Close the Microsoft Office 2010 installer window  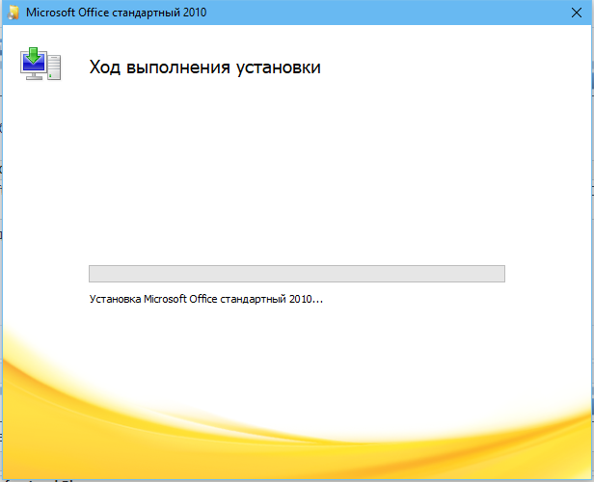pyautogui.click(x=577, y=13)
